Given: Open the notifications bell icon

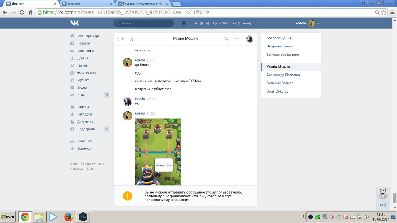Looking at the screenshot, I should (x=184, y=23).
